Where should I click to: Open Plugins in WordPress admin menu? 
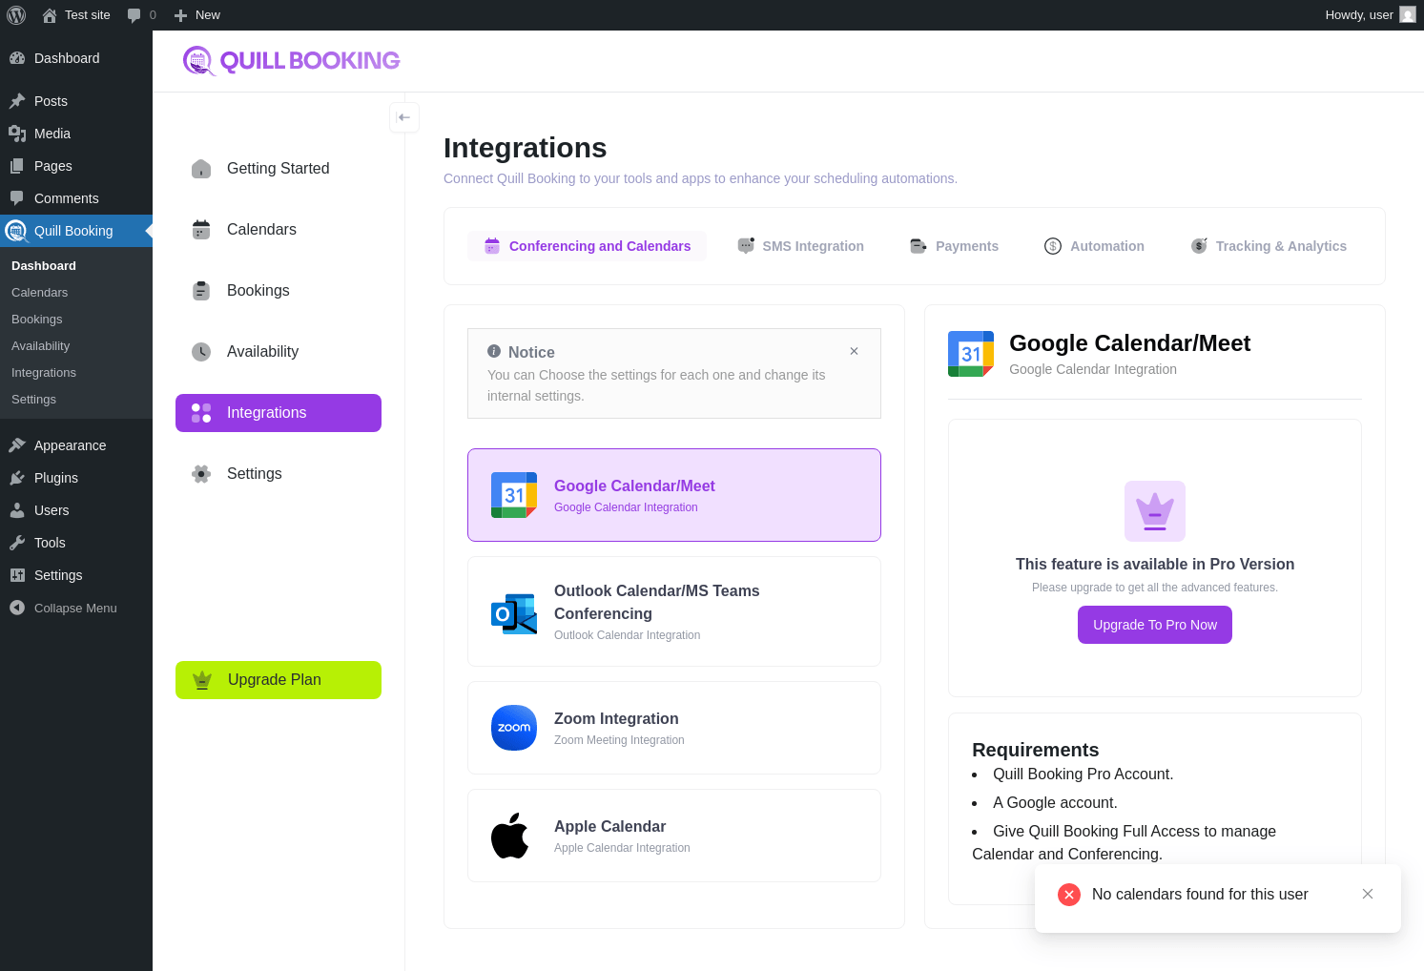(56, 478)
